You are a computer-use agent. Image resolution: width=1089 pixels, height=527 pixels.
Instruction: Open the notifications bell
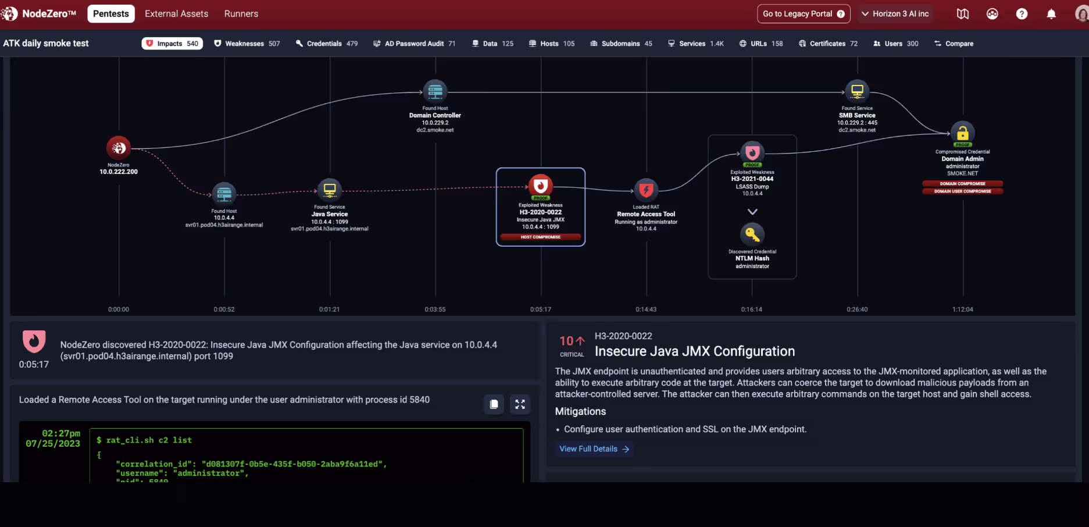tap(1051, 13)
